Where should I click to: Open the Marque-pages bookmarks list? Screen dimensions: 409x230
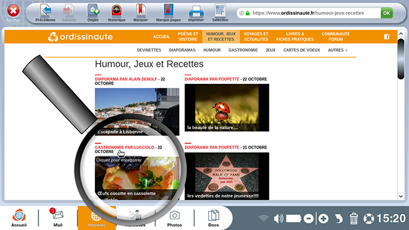coord(169,11)
